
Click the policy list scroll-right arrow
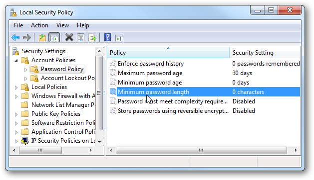pos(296,150)
